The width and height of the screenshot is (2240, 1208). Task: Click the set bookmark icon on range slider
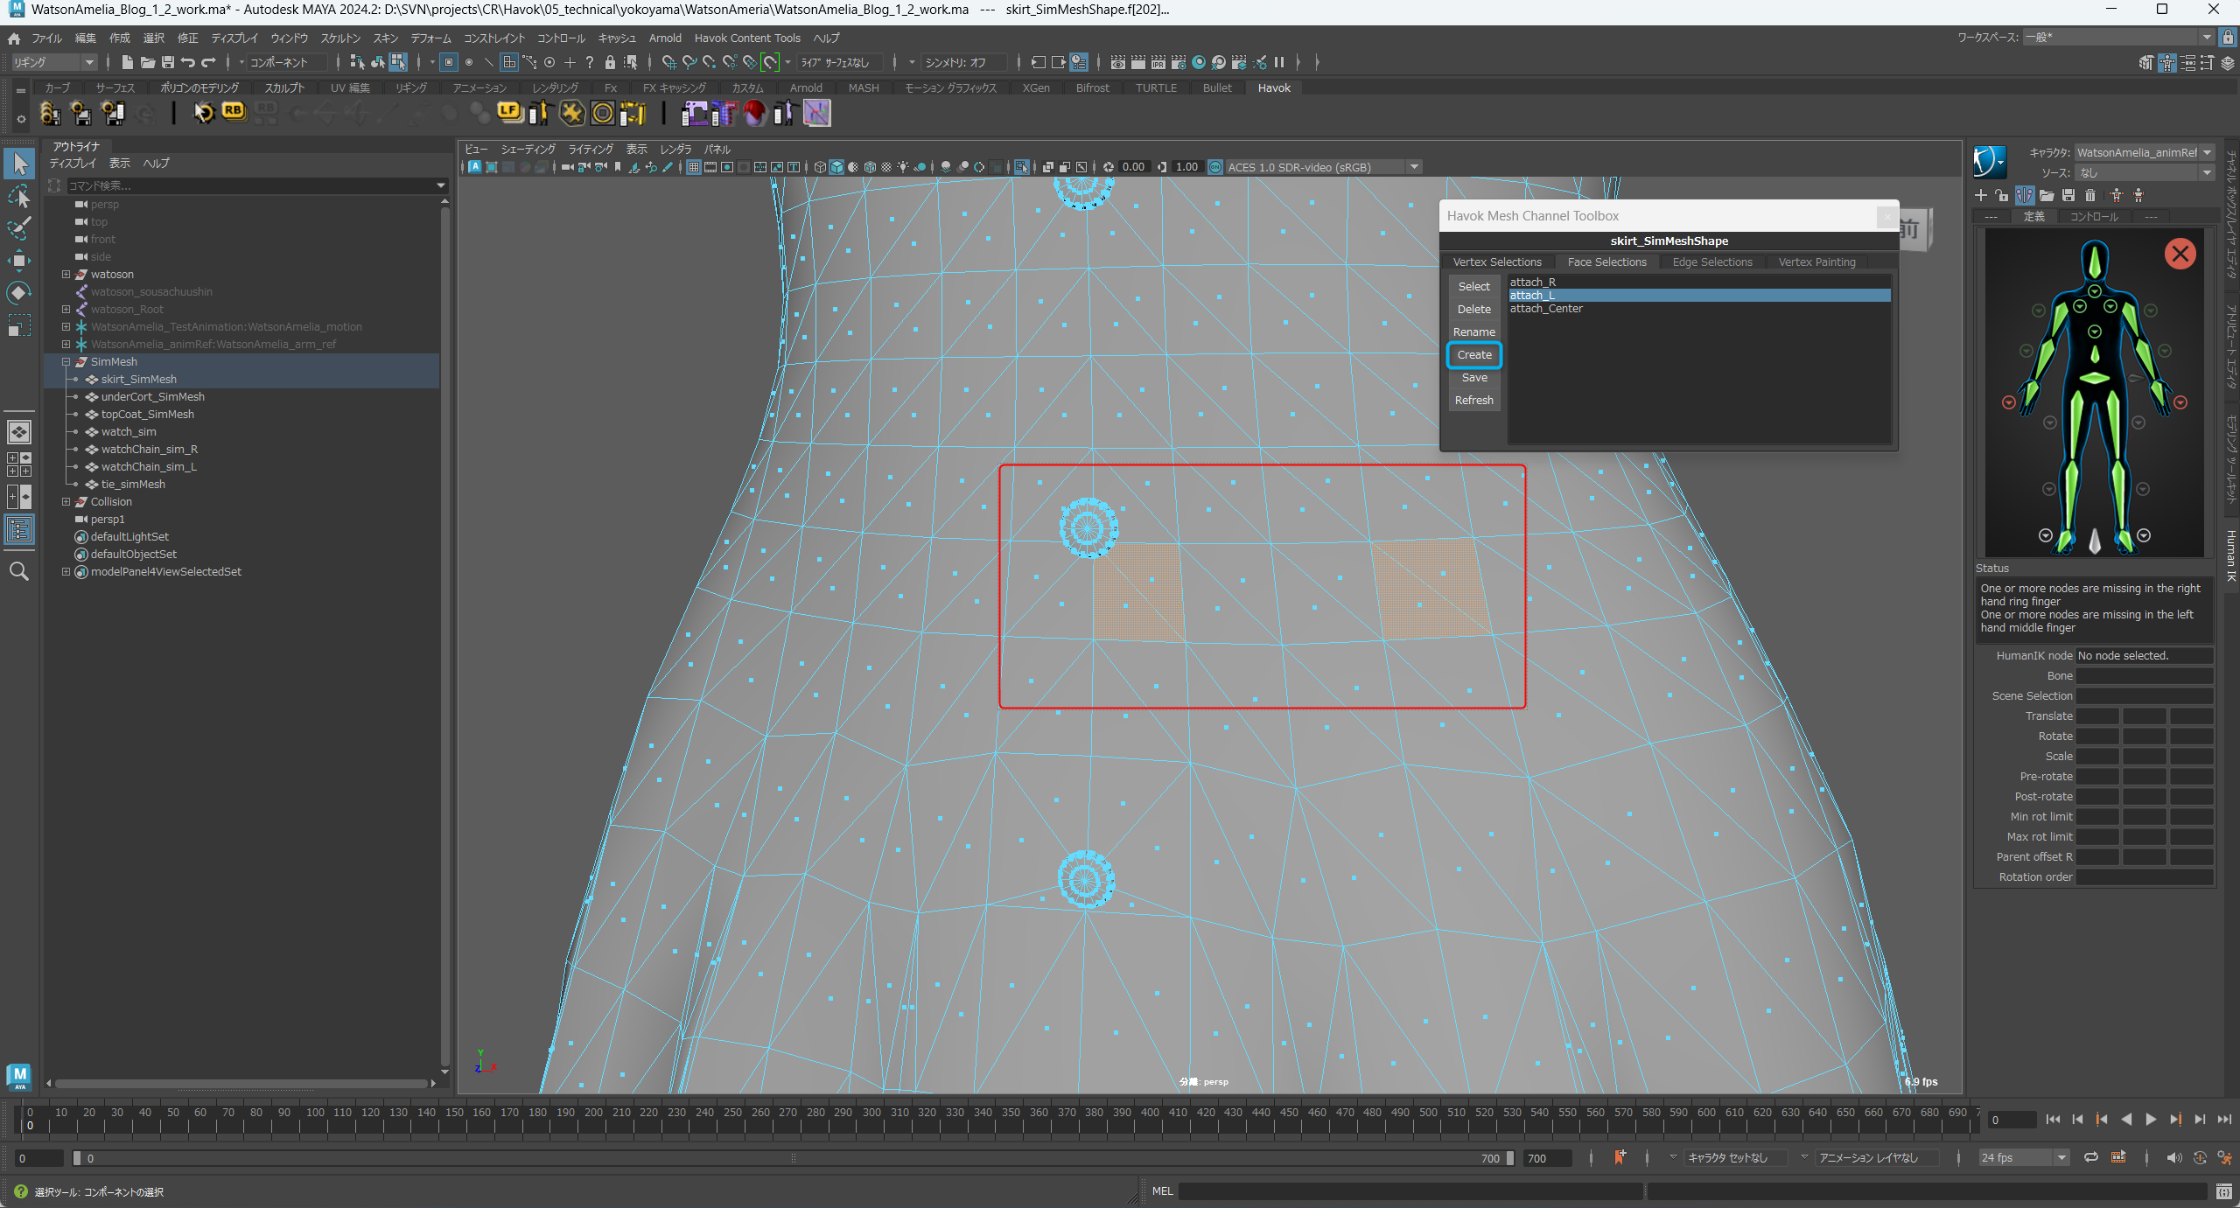pos(1620,1157)
